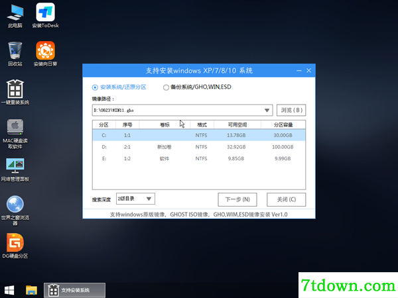The height and width of the screenshot is (298, 398).
Task: Launch the 世界之窗浏览器 desktop icon
Action: 15,211
